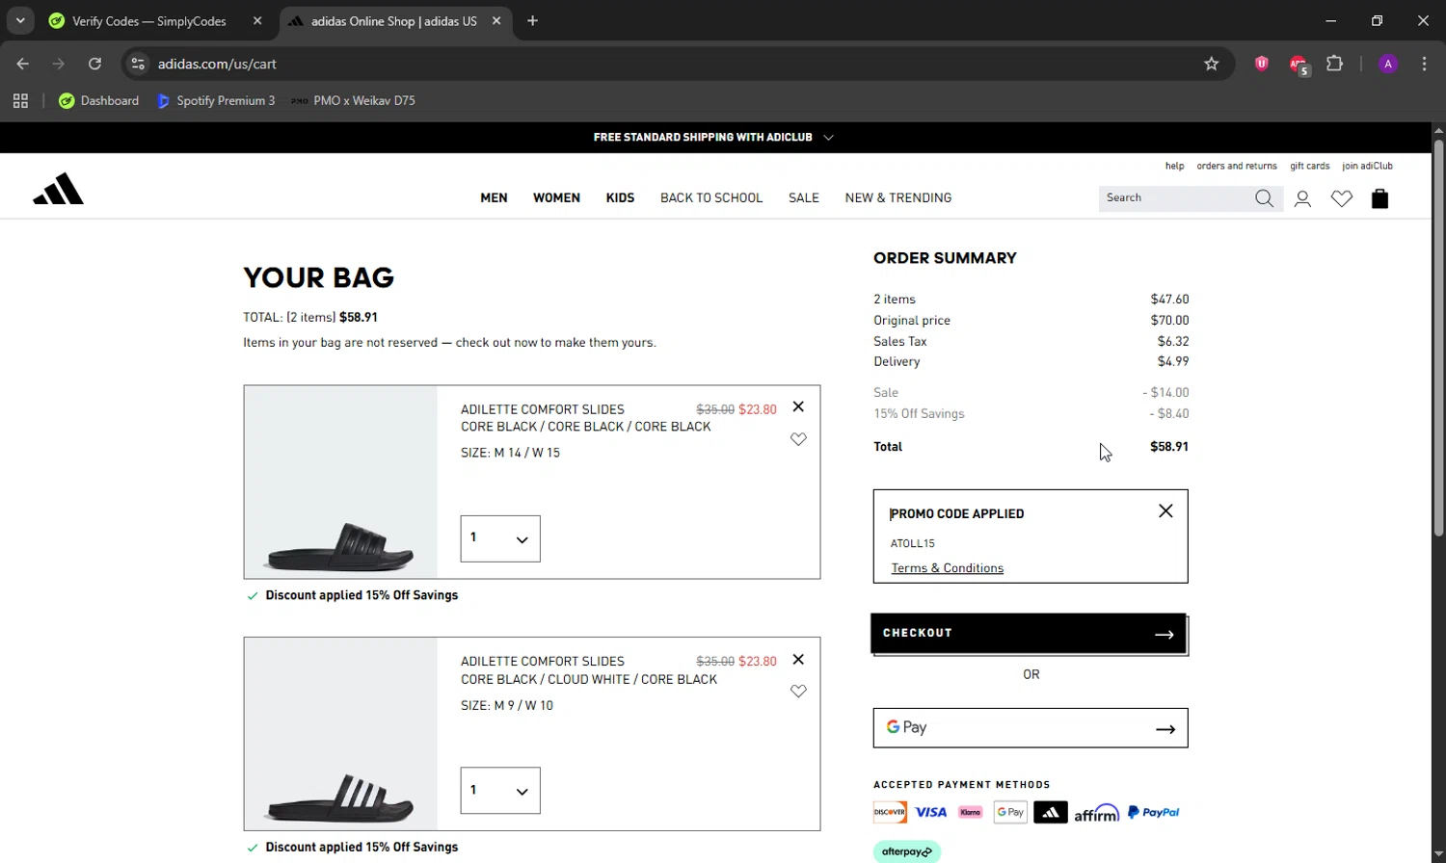Open the tab search dropdown arrow
The height and width of the screenshot is (863, 1446).
click(x=20, y=20)
